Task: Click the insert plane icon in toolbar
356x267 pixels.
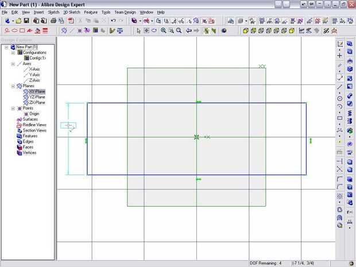Action: [64, 30]
